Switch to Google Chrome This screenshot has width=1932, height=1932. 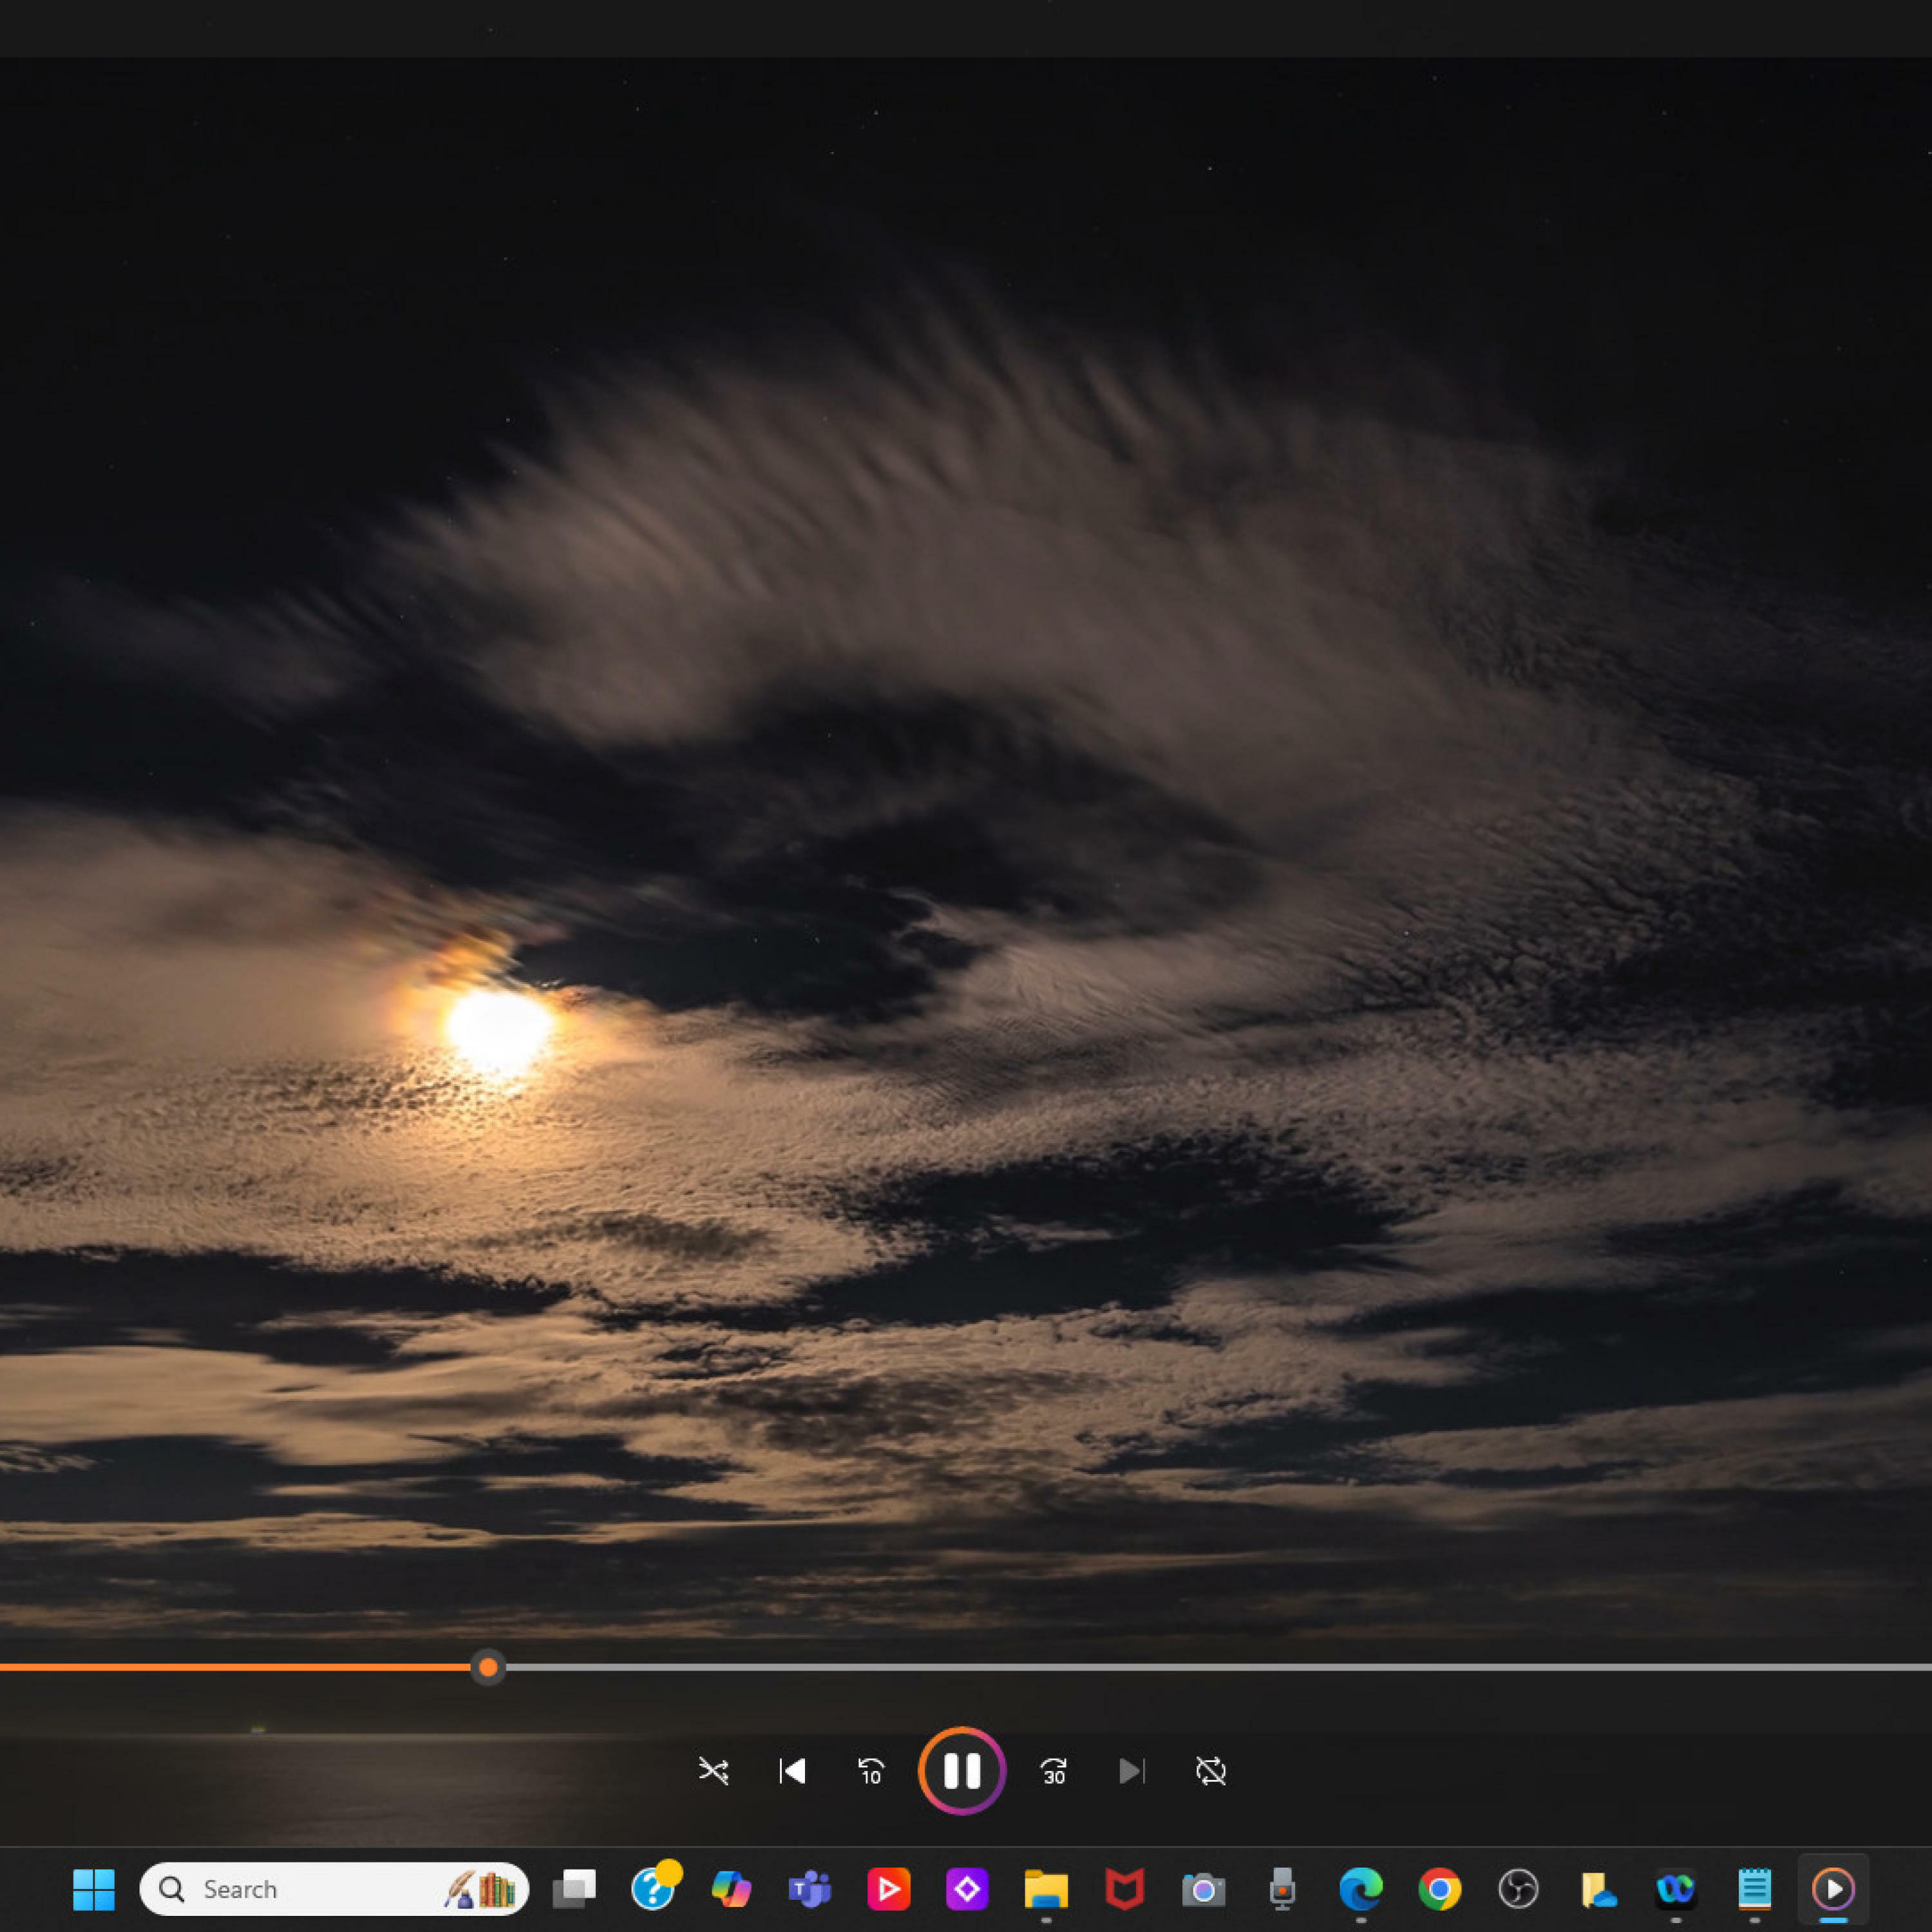point(1439,1889)
